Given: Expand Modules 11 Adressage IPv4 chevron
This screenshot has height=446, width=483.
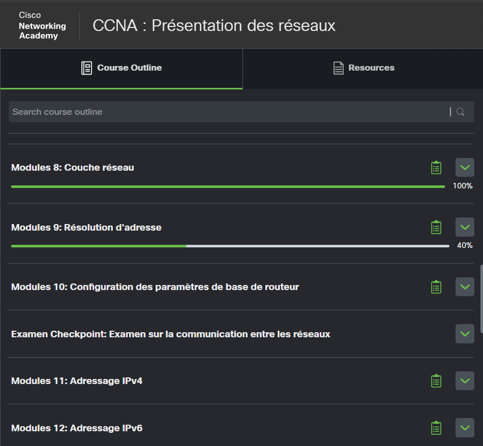Looking at the screenshot, I should tap(465, 381).
